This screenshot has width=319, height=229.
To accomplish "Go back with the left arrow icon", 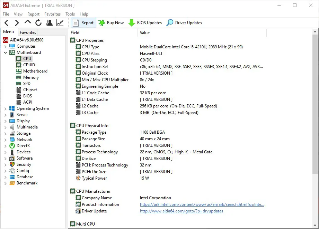I will tap(7, 23).
